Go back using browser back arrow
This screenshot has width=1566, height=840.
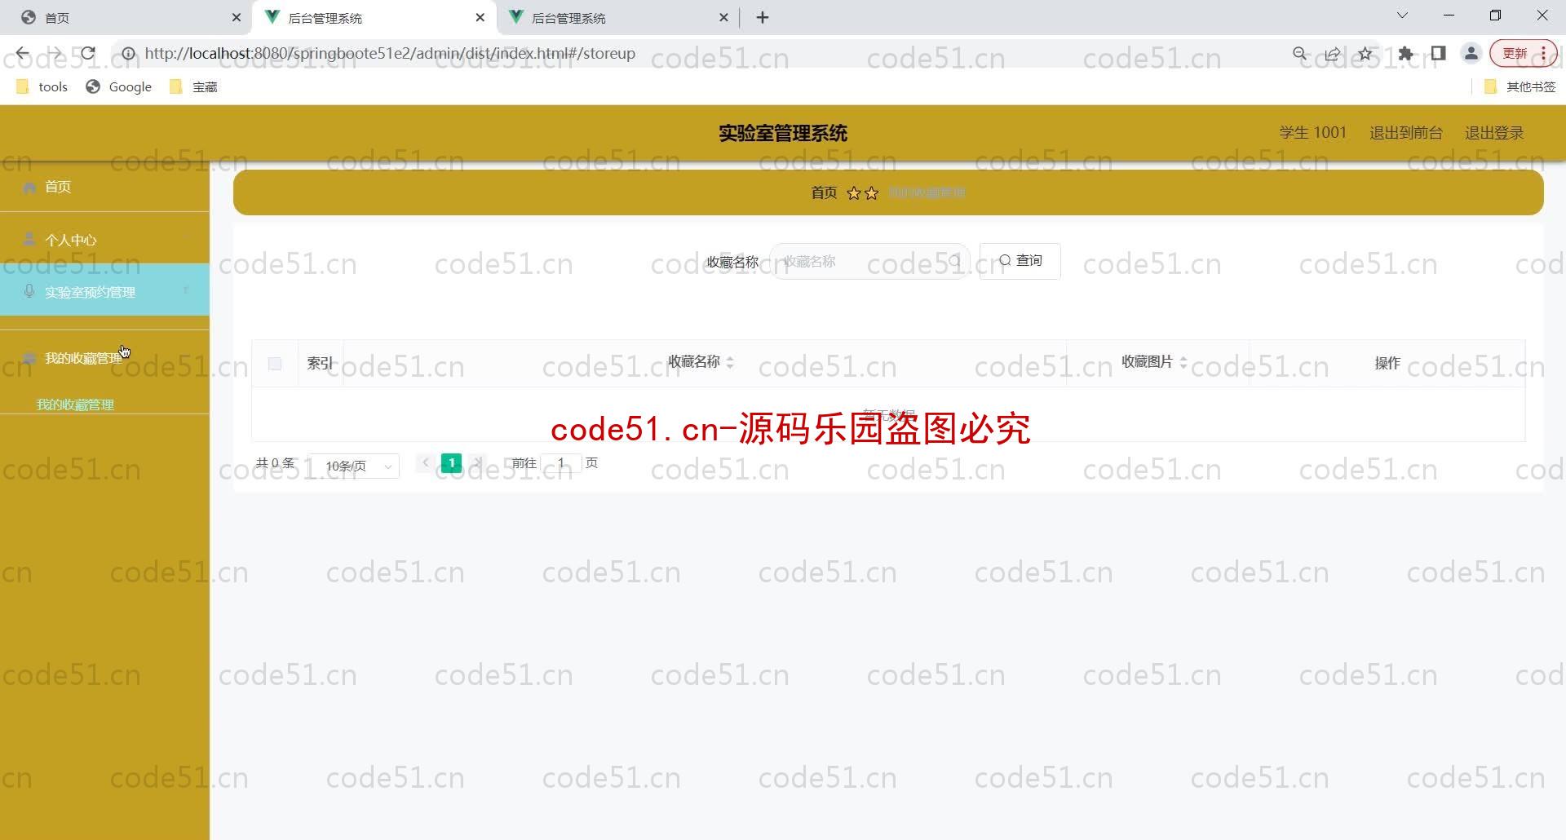(22, 54)
